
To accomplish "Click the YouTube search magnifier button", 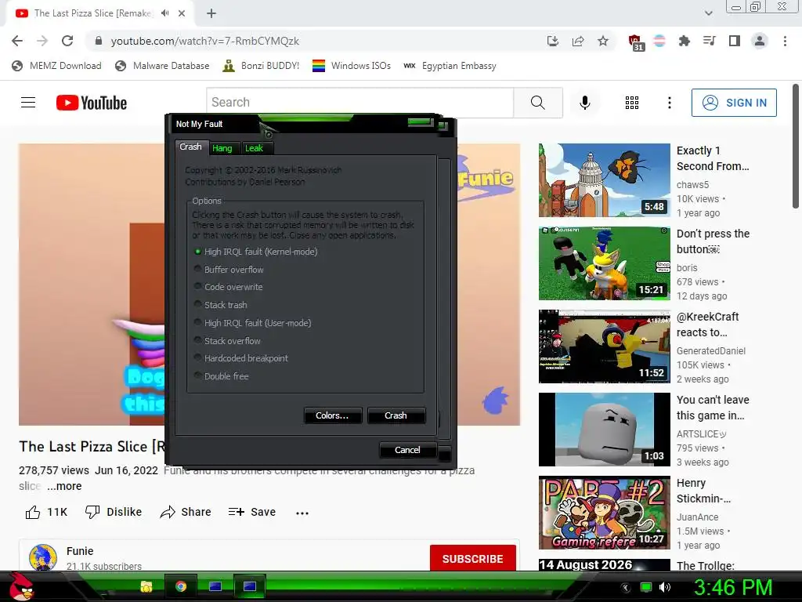I will tap(538, 103).
